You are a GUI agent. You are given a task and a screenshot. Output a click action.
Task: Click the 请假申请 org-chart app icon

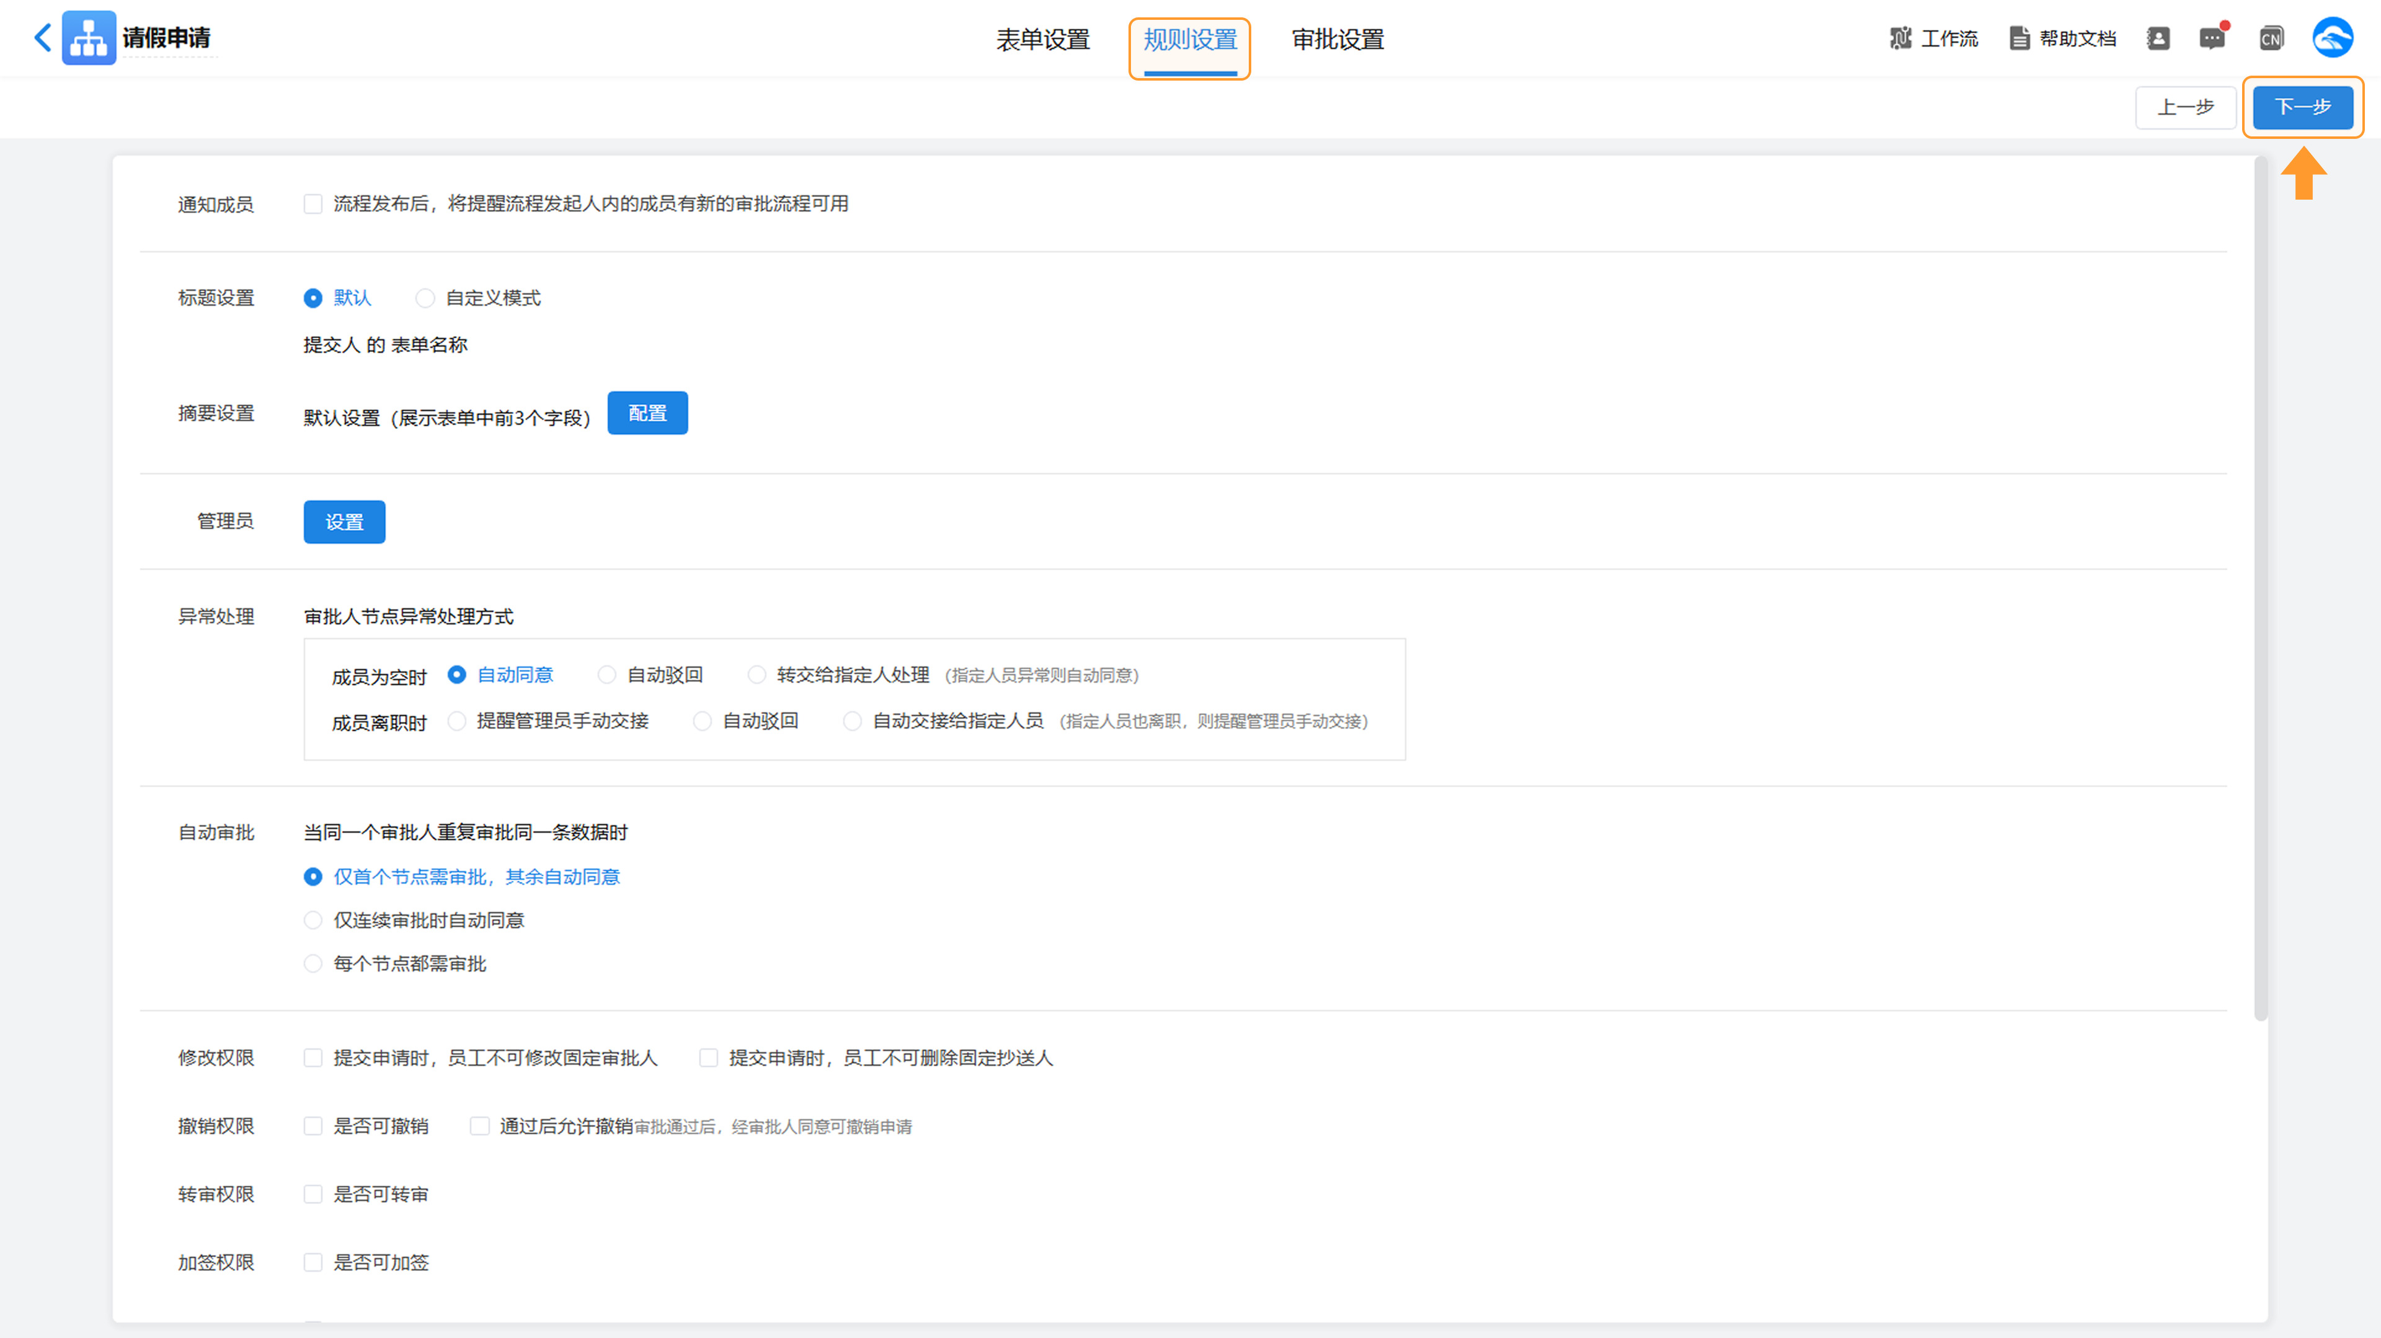click(x=89, y=38)
